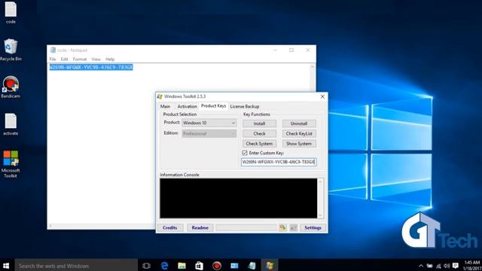Click the Uninstall key button
The width and height of the screenshot is (482, 271).
[299, 123]
